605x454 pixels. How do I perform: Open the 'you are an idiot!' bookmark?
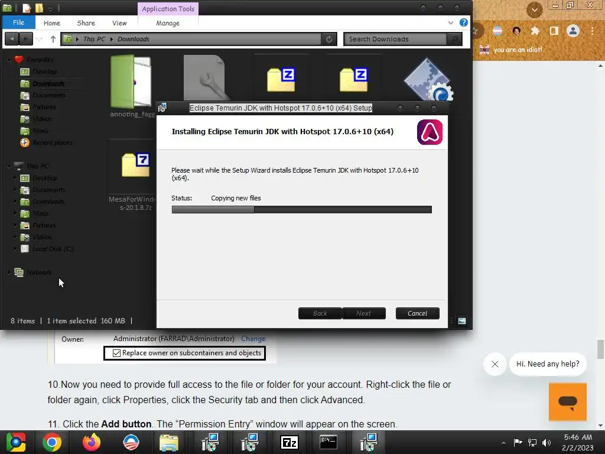click(x=510, y=50)
